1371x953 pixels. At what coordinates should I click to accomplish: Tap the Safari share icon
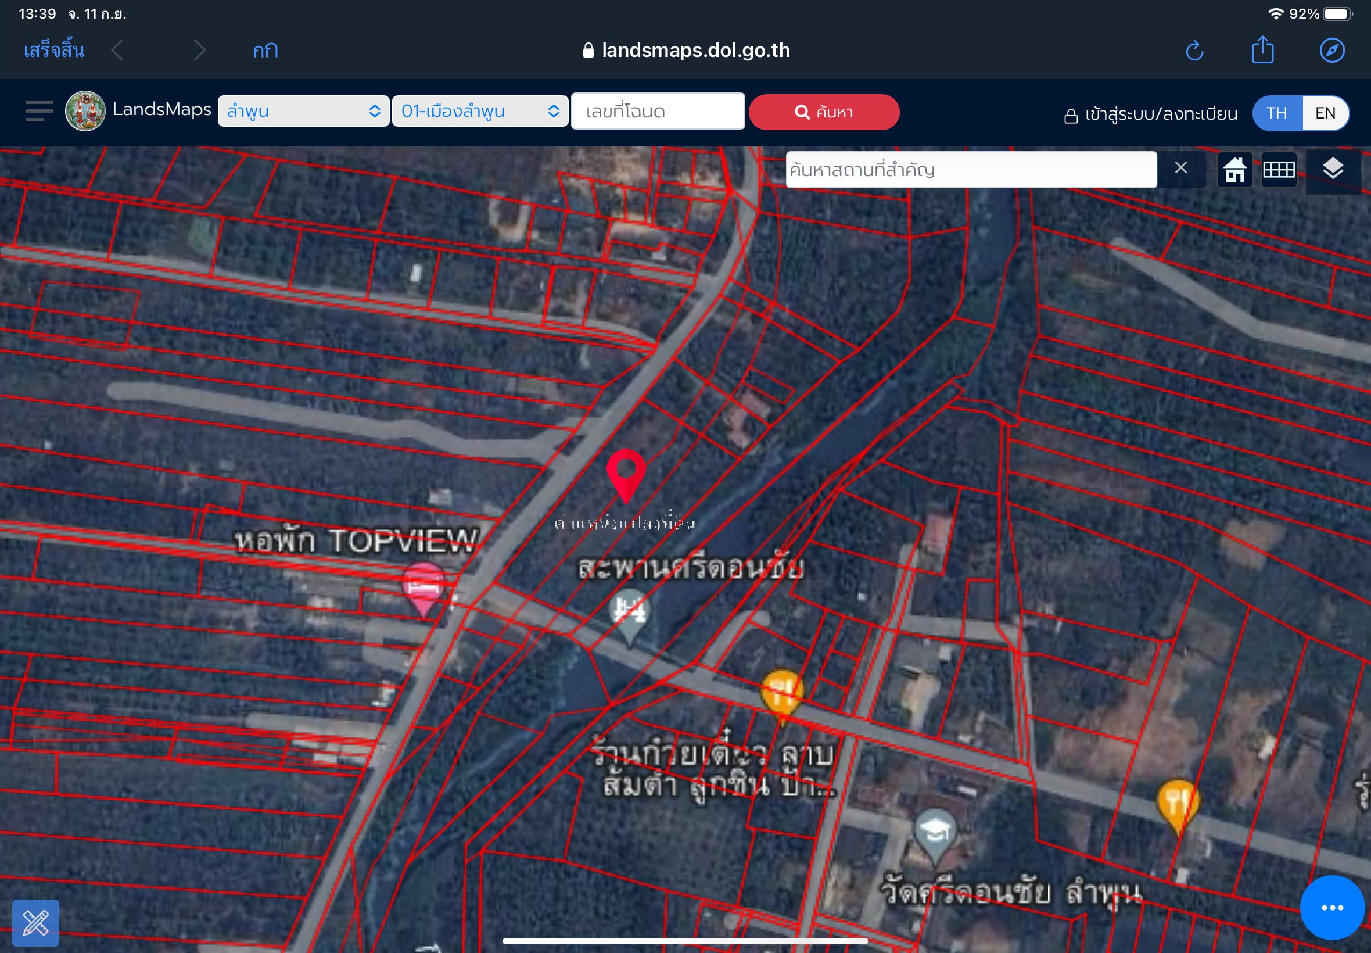tap(1262, 49)
